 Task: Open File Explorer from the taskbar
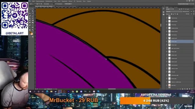tap(51, 91)
